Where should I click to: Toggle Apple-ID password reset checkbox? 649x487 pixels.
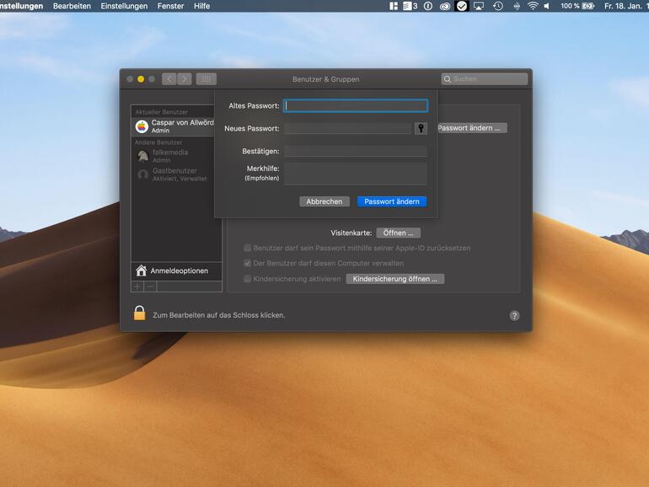click(x=248, y=249)
